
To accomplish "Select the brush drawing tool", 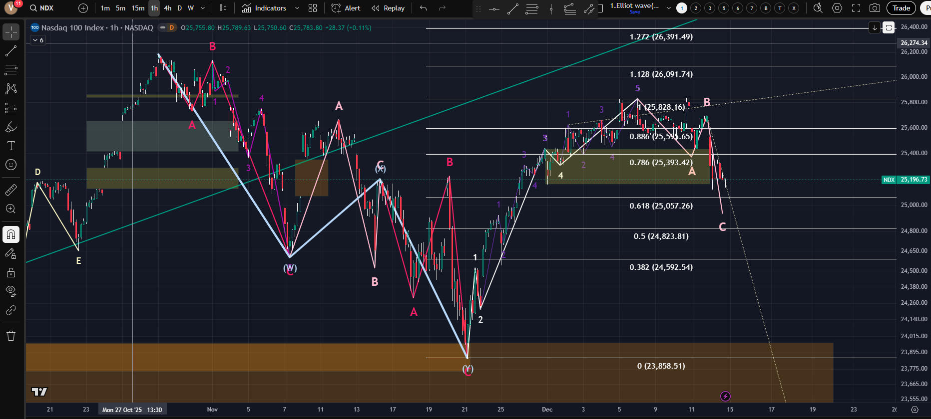I will point(10,127).
